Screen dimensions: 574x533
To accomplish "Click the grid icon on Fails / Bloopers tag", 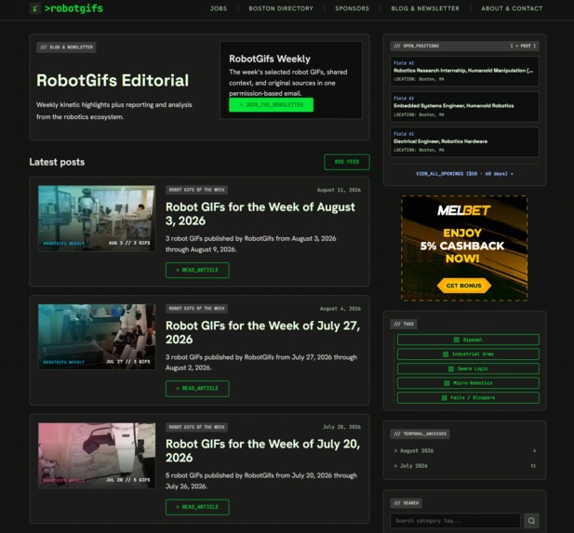I will coord(444,397).
